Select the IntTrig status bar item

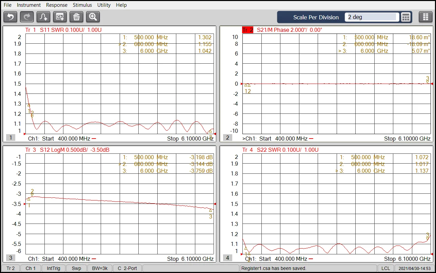[53, 268]
